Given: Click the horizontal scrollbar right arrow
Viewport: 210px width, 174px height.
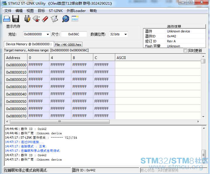Looking at the screenshot, I should [x=198, y=122].
